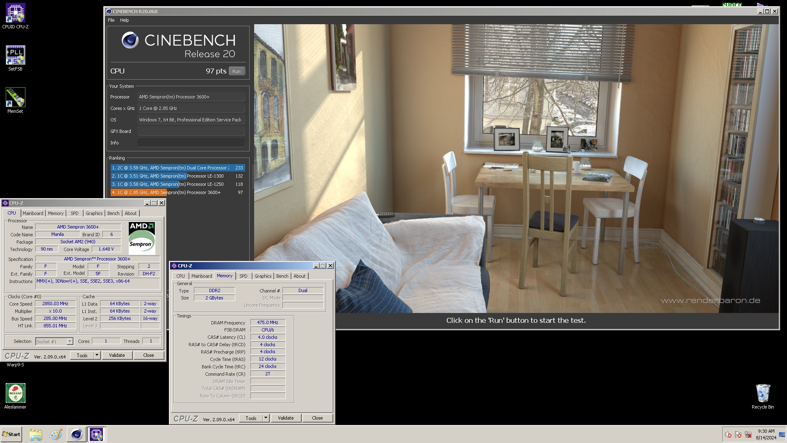Click the AMD Sempron logo in CPU-Z
The image size is (787, 443).
(142, 238)
